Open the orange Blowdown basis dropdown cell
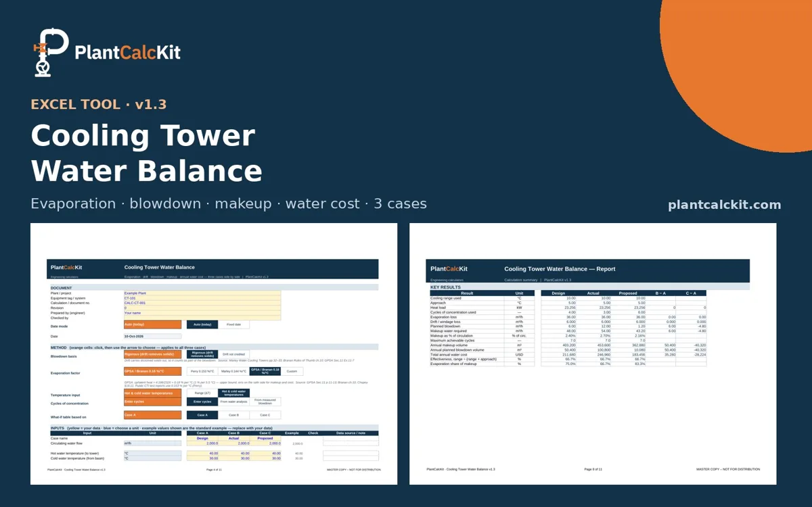The image size is (812, 507). coord(152,354)
